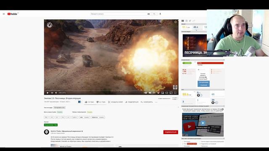Collapse the optimization checklist section arrow
This screenshot has width=269, height=151.
224,139
